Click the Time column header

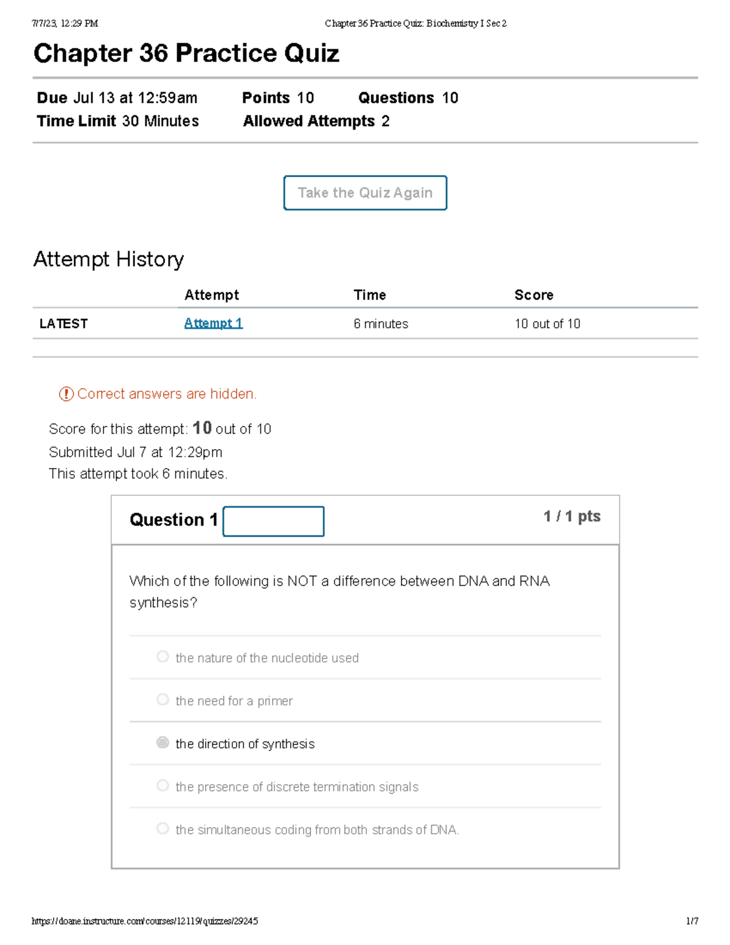click(x=369, y=295)
